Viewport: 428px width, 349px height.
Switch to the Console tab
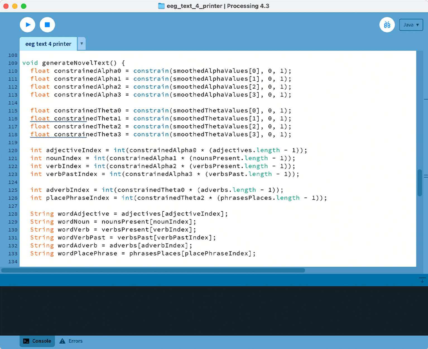tap(37, 341)
